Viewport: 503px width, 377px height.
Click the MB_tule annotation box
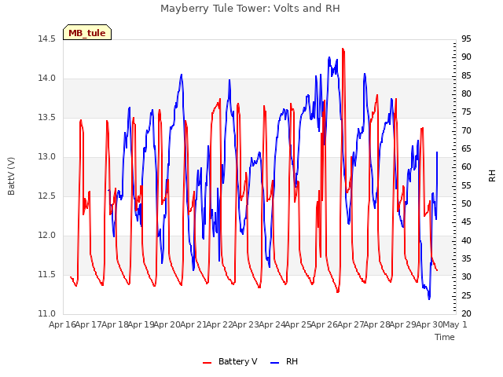pos(87,32)
